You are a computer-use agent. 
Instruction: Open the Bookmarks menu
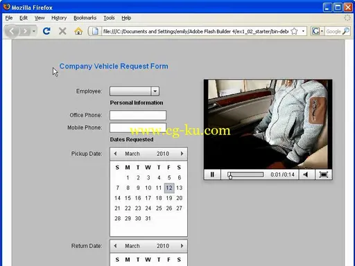pyautogui.click(x=85, y=18)
